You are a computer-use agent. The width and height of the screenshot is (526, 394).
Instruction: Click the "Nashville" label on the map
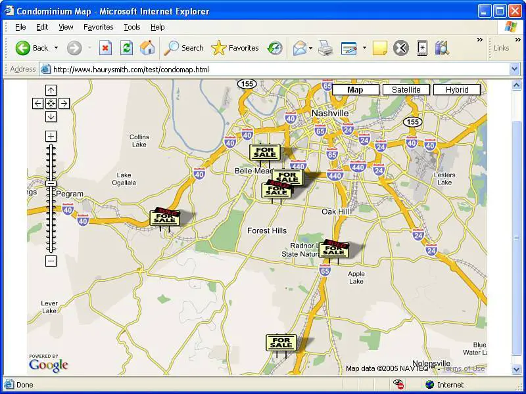click(330, 113)
